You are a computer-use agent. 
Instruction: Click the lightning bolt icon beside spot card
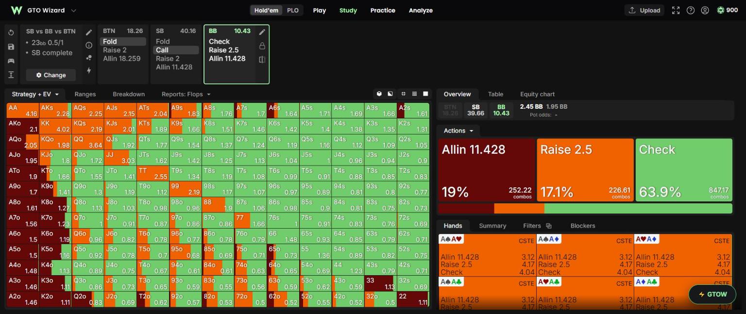[x=89, y=70]
